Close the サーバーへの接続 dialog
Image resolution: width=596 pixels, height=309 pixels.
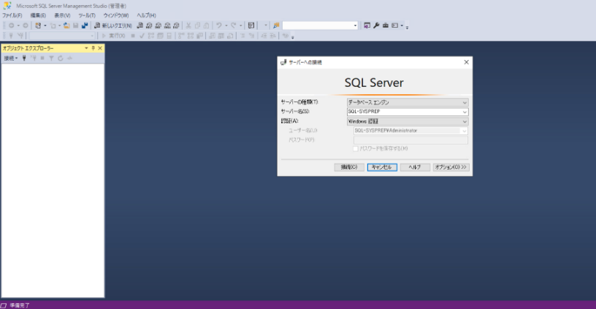point(467,62)
